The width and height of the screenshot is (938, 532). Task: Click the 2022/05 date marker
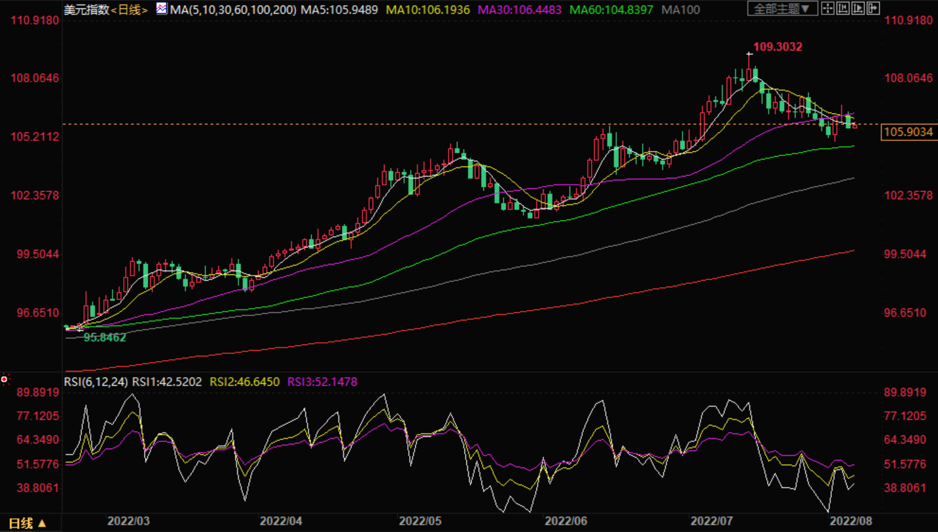(420, 521)
